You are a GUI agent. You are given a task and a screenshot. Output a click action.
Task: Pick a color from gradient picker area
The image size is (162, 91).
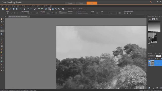pos(154,26)
